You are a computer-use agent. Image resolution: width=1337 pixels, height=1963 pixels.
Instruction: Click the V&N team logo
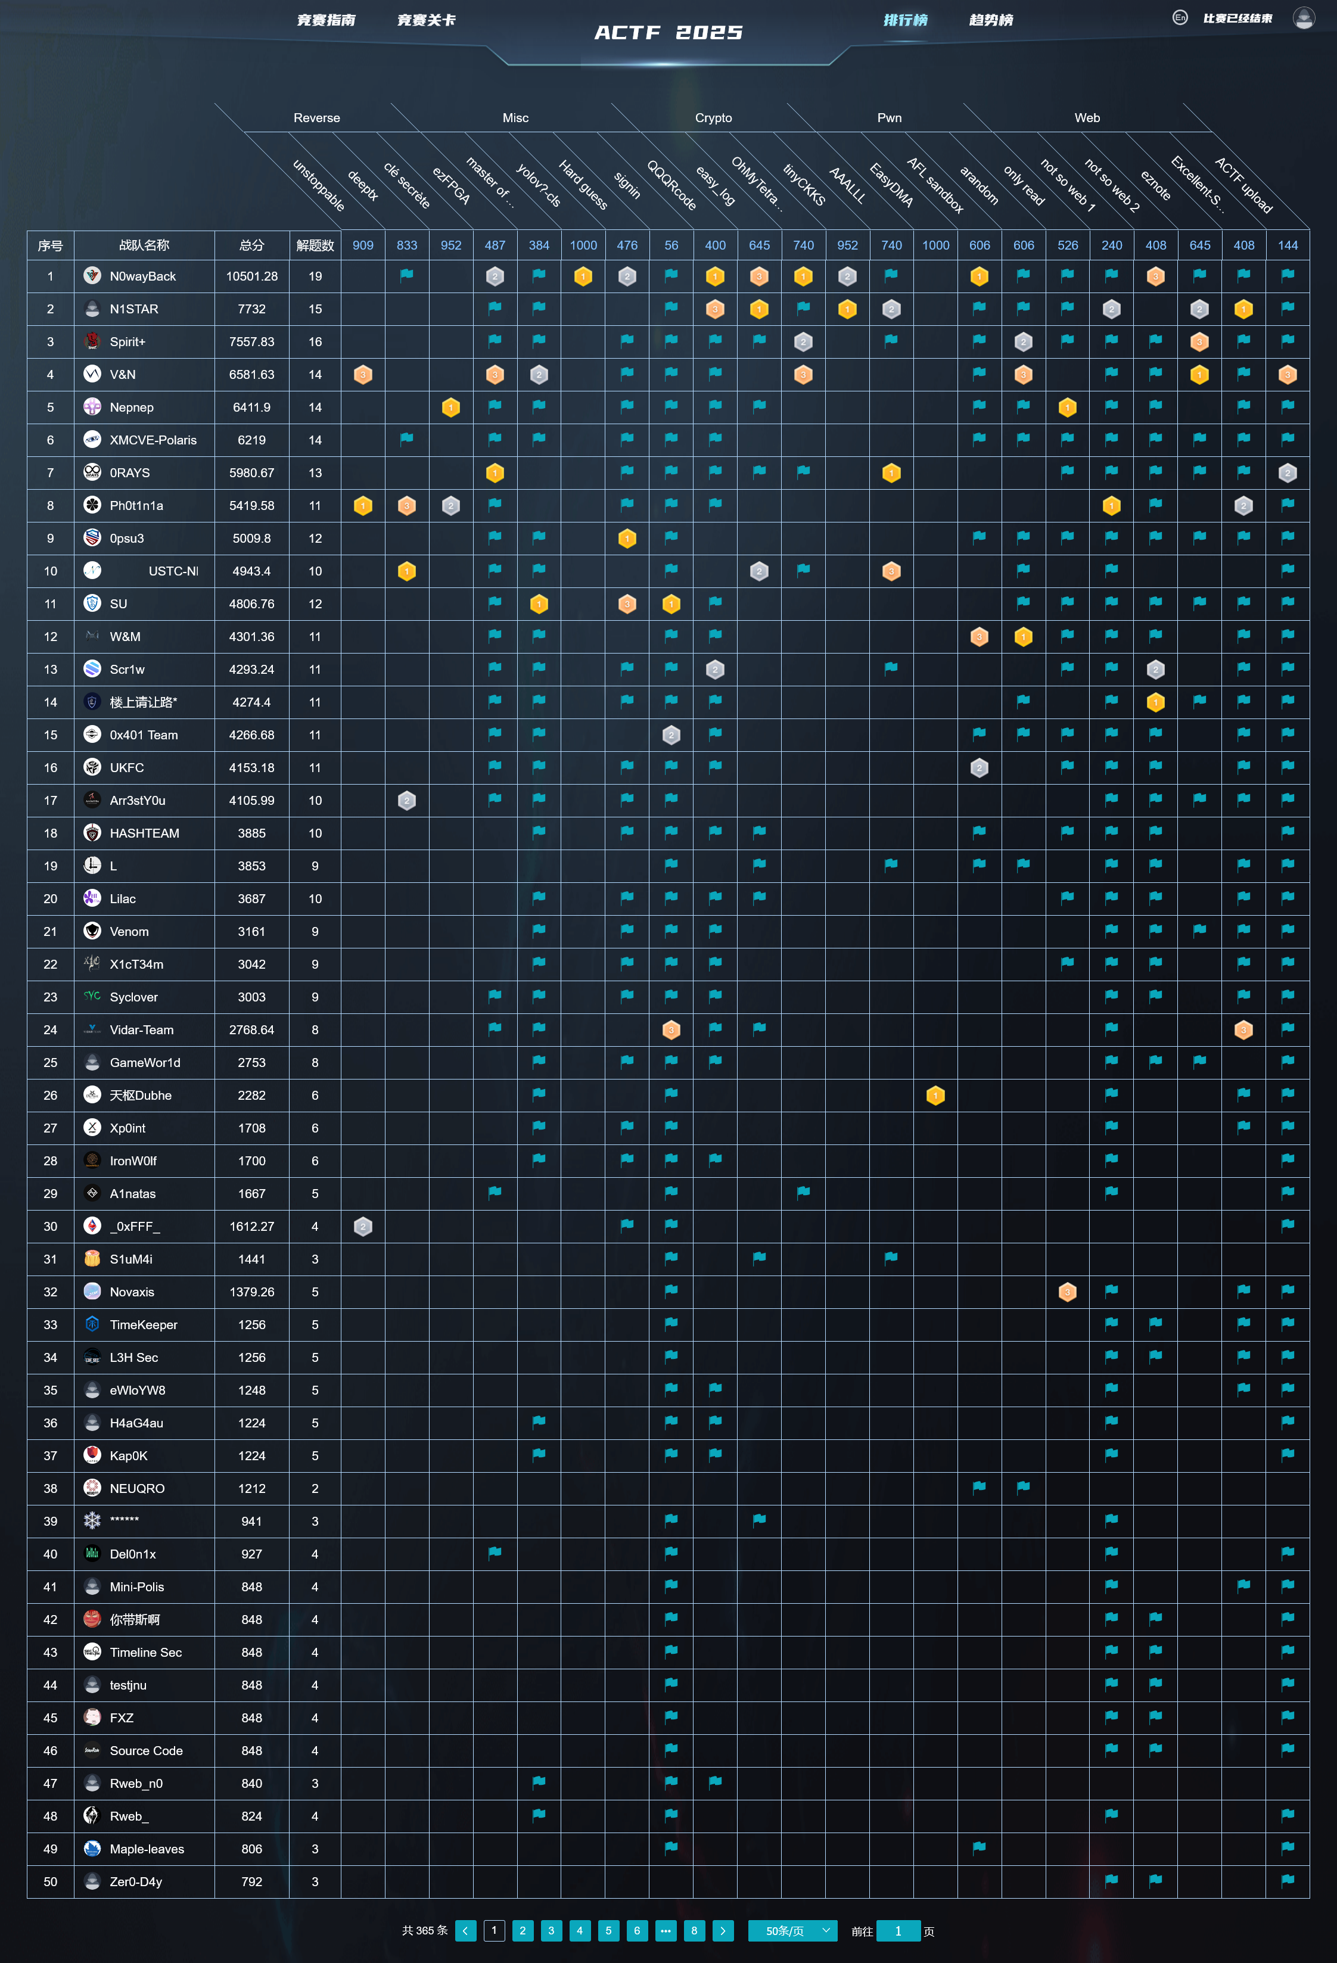[92, 374]
